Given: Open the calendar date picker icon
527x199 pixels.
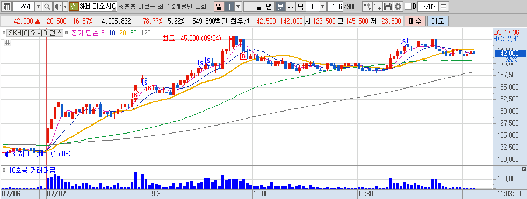Looking at the screenshot, I should pos(444,6).
